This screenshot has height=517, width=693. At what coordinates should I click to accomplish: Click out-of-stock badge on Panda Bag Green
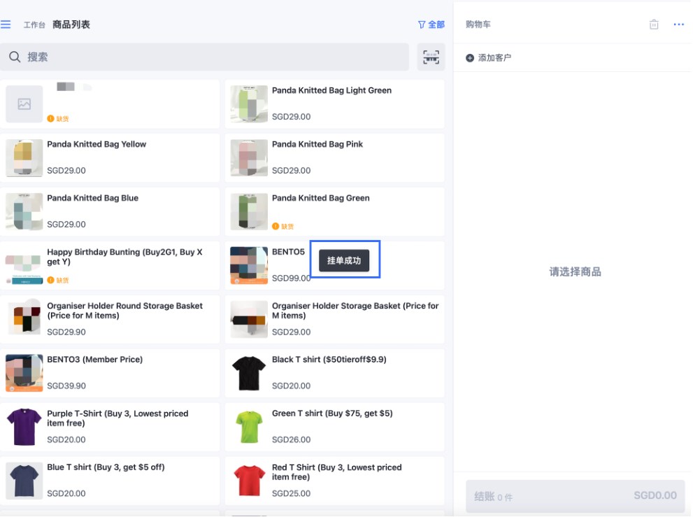click(283, 227)
